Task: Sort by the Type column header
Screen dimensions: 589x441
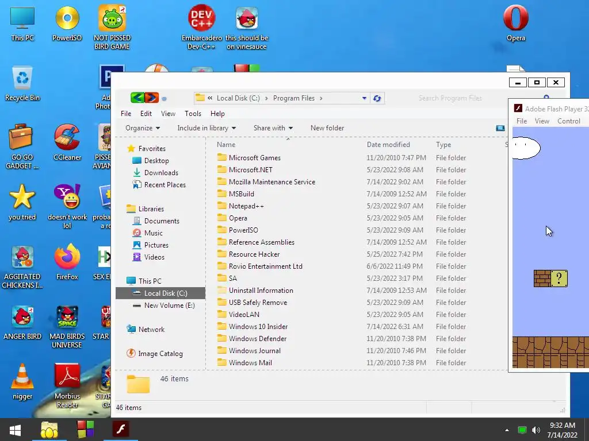Action: 443,145
